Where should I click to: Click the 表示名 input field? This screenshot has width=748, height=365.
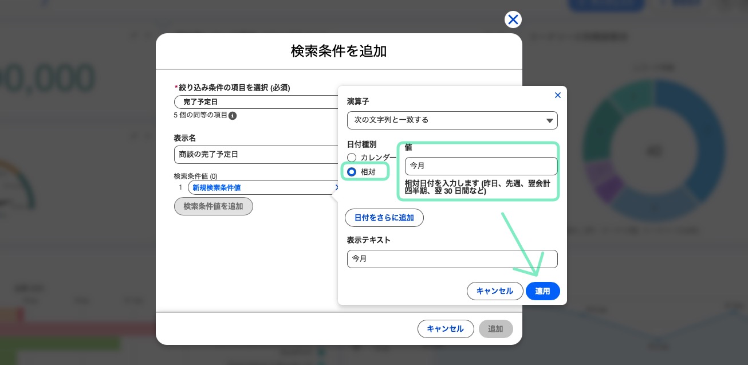tap(256, 155)
